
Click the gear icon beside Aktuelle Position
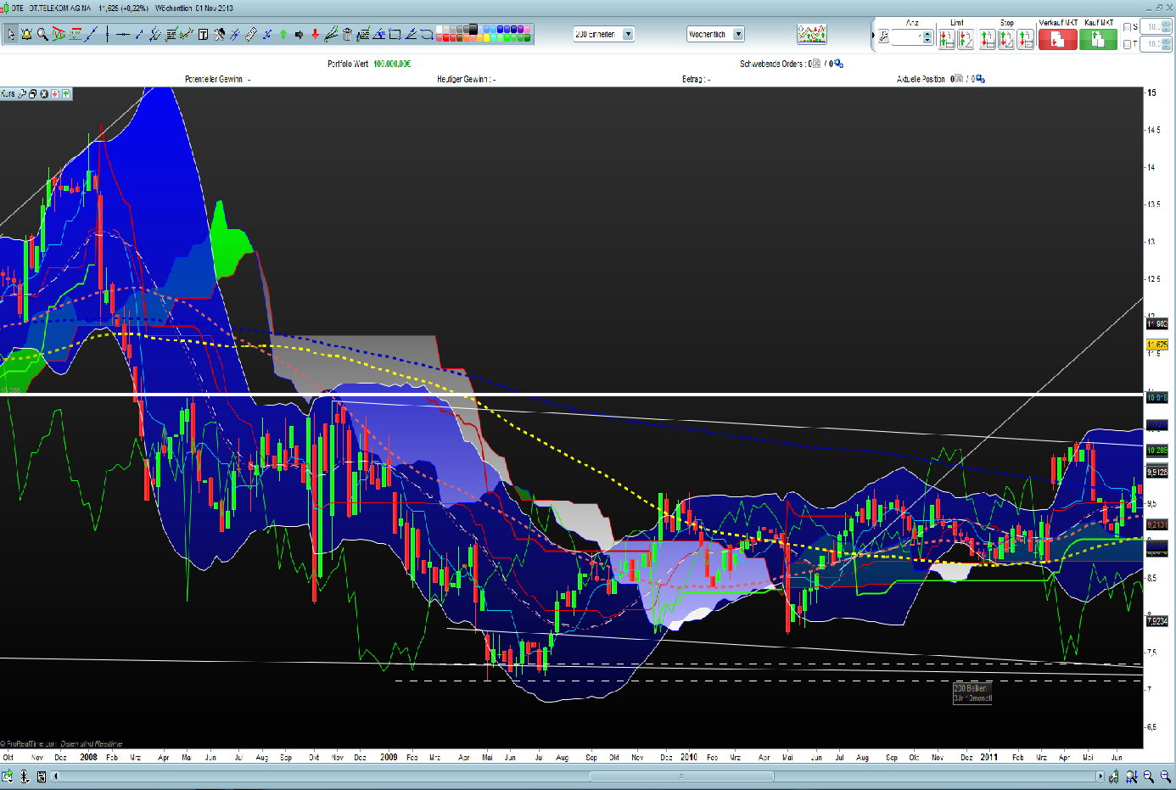980,79
